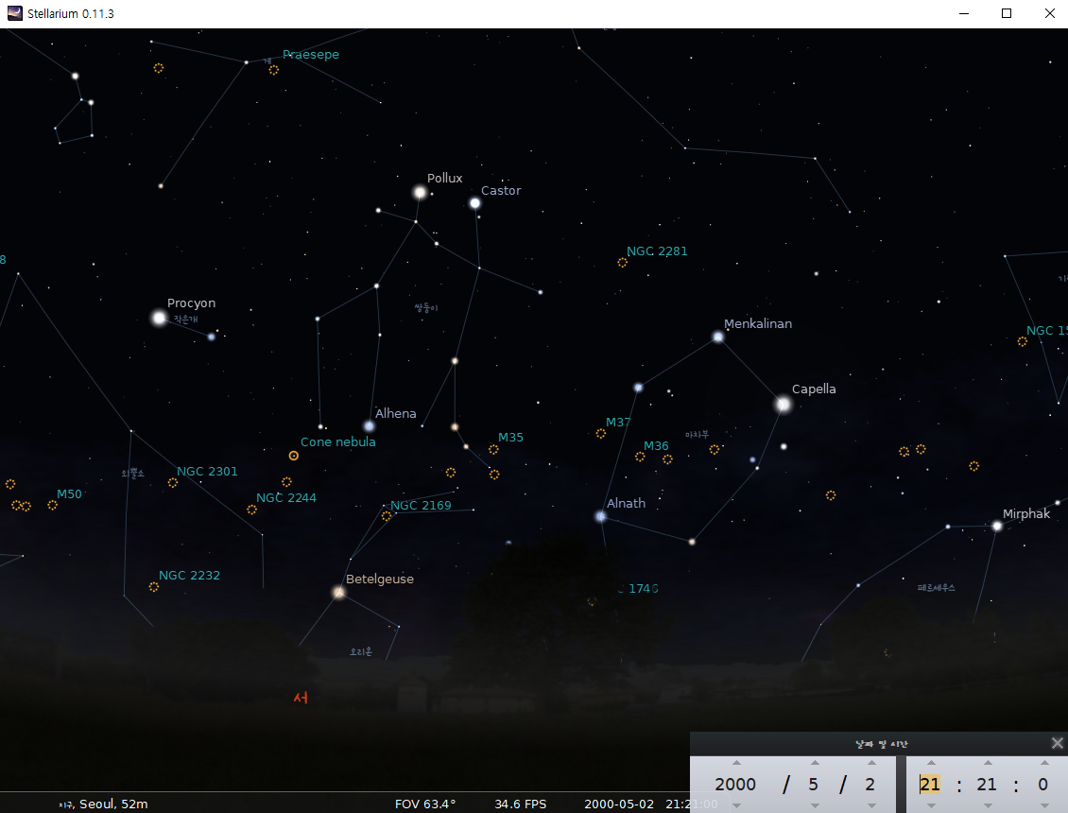
Task: Decrease the year with down arrow
Action: click(x=736, y=805)
